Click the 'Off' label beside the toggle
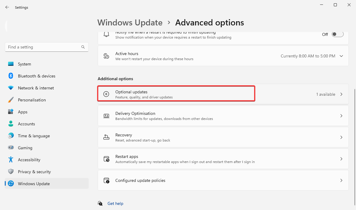 coord(325,34)
